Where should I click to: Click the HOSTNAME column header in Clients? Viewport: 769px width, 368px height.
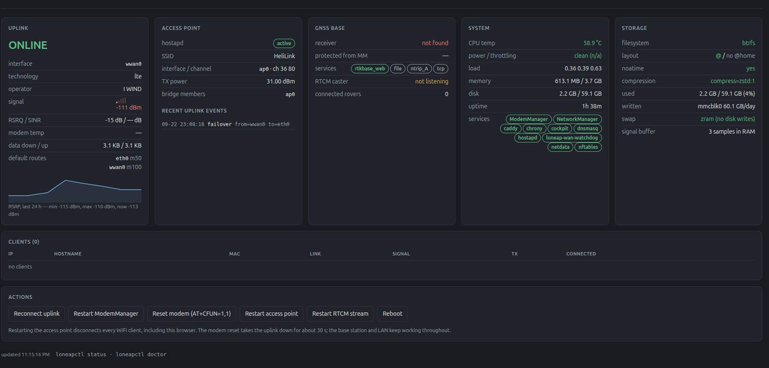coord(68,254)
